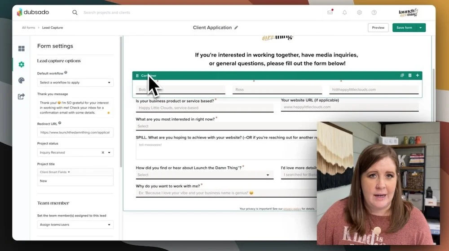
Task: Click the search magnifier icon
Action: coord(75,13)
